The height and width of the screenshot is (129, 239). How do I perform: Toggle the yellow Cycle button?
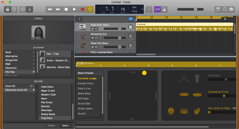tap(90, 9)
